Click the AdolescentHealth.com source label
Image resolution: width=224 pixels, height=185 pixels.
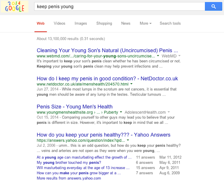click(x=145, y=112)
